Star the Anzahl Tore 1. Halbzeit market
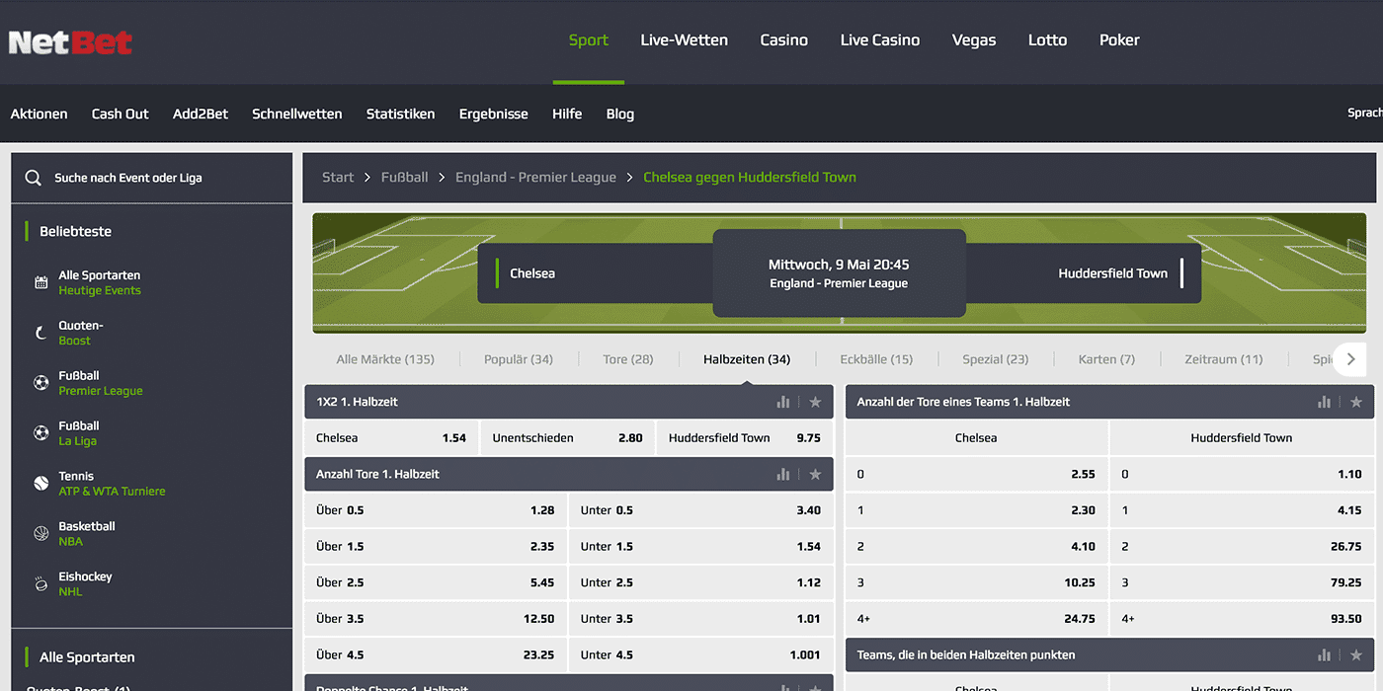This screenshot has width=1383, height=691. tap(815, 475)
